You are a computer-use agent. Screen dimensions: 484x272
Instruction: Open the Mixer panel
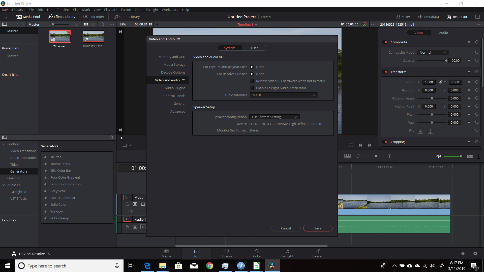tap(403, 17)
